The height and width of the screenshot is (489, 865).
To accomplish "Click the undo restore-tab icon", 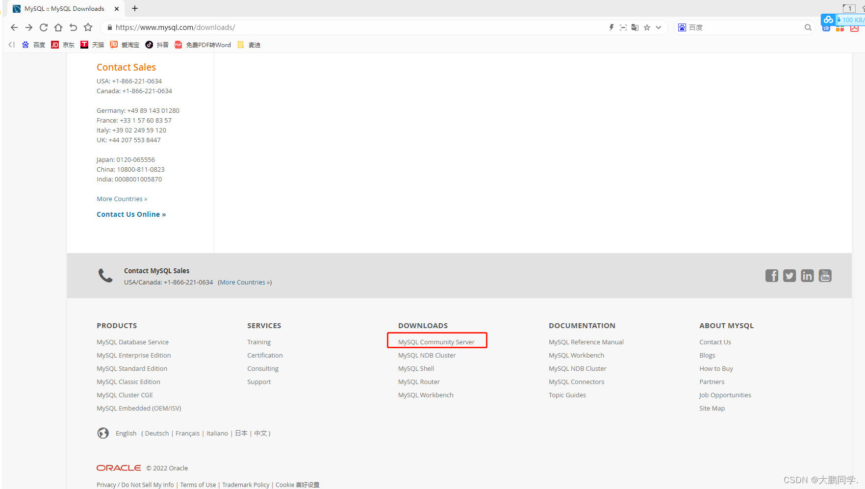I will 73,27.
